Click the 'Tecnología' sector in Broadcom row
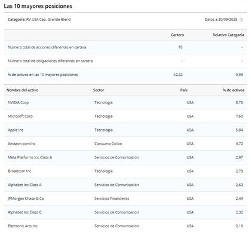 tap(103, 171)
